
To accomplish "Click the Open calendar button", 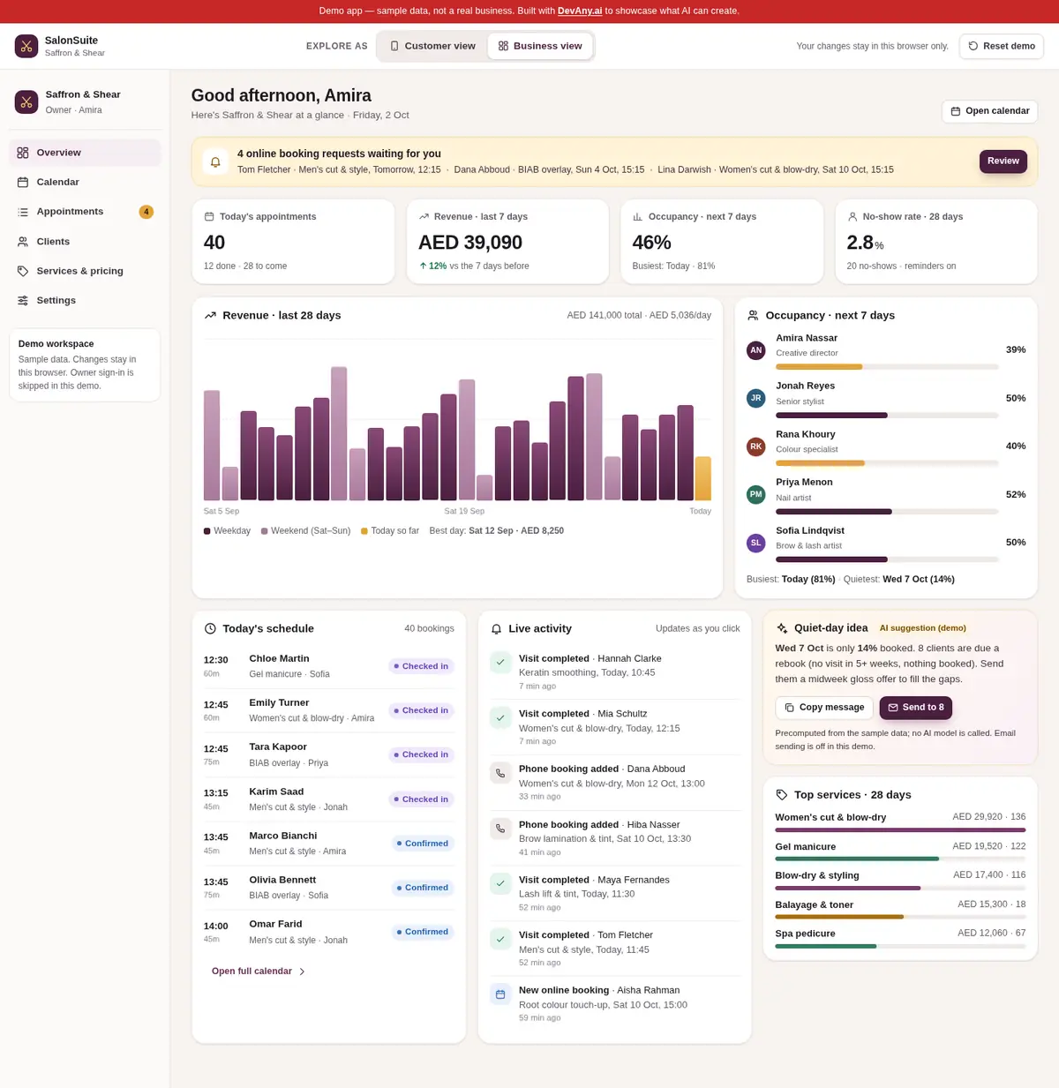I will [x=989, y=111].
